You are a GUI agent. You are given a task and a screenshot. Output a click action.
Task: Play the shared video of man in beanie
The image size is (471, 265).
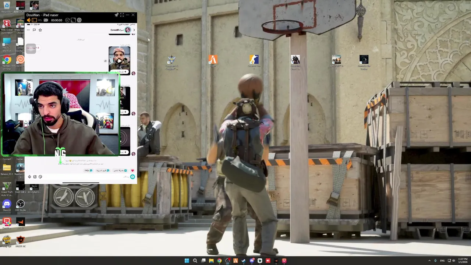119,60
